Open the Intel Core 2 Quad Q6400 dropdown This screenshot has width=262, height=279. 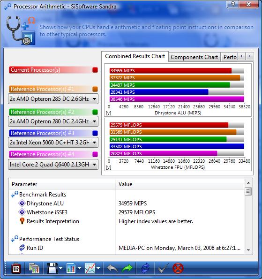coord(53,165)
